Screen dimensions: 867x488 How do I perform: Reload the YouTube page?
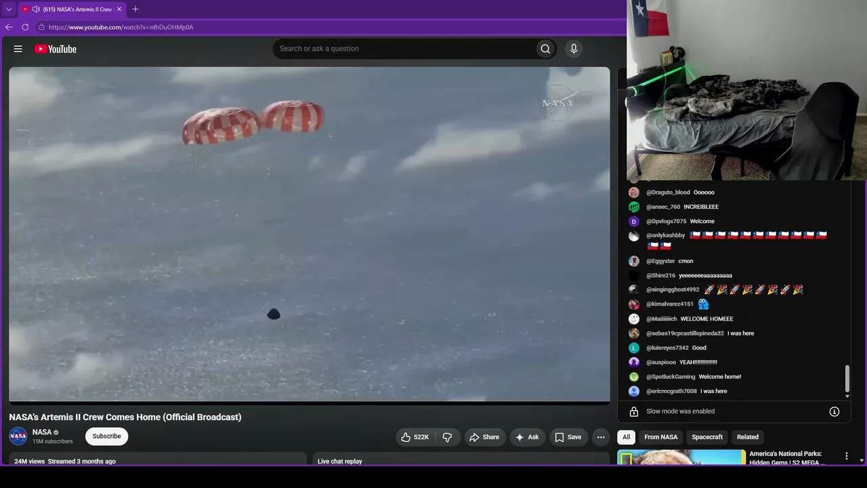[25, 27]
